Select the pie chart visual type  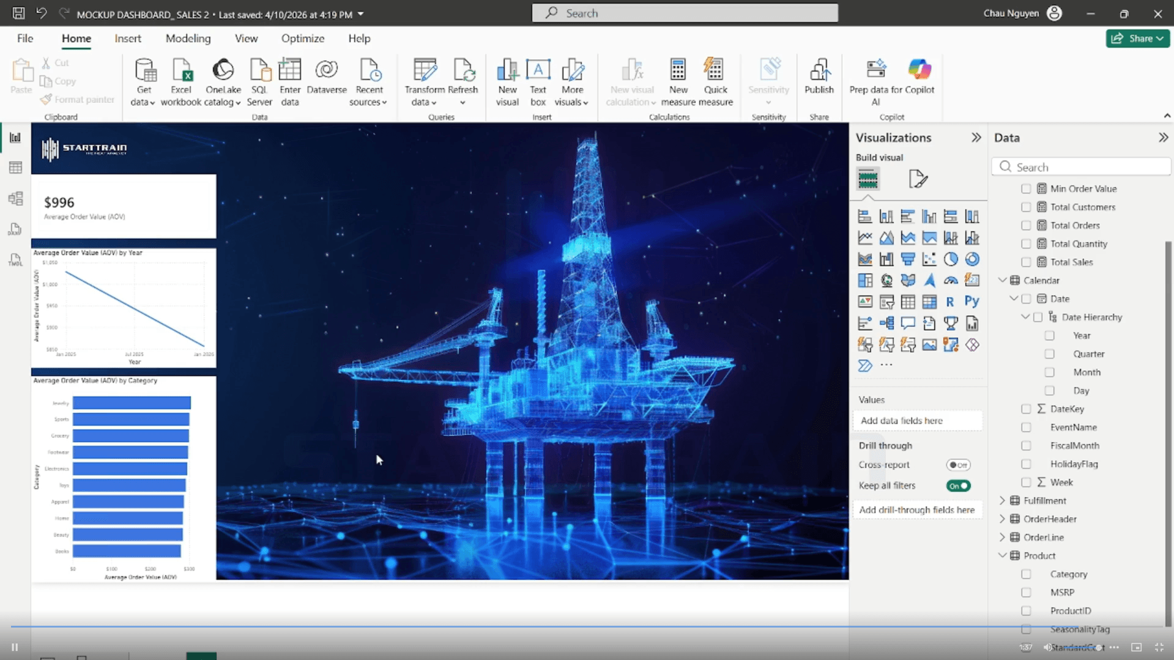click(x=950, y=259)
